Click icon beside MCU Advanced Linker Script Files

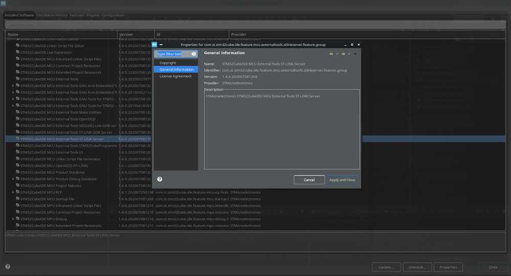18,59
